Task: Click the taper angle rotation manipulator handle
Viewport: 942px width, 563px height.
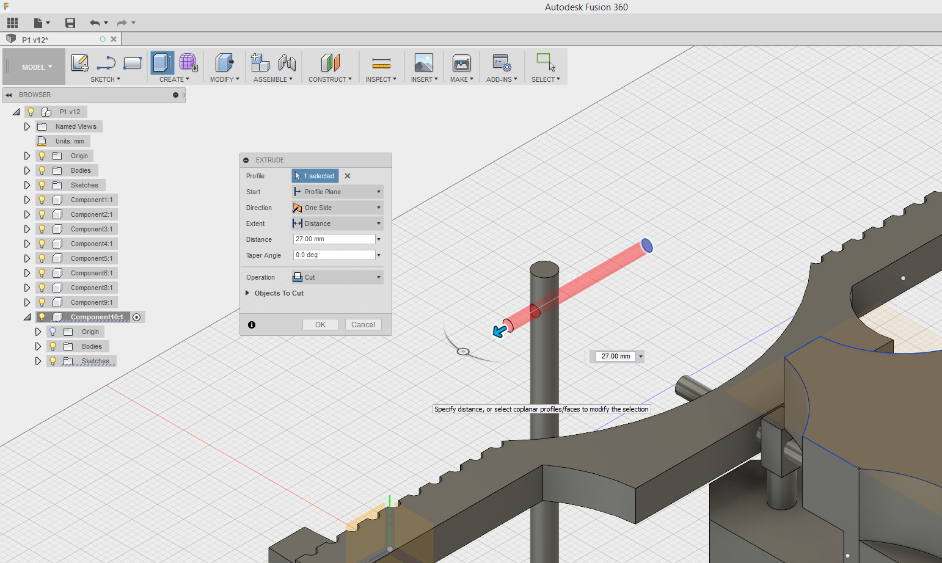Action: pos(463,352)
